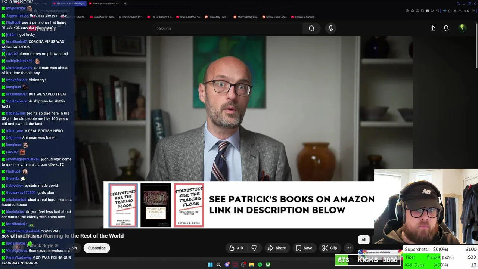Open the red Opera browser taskbar icon

click(235, 265)
